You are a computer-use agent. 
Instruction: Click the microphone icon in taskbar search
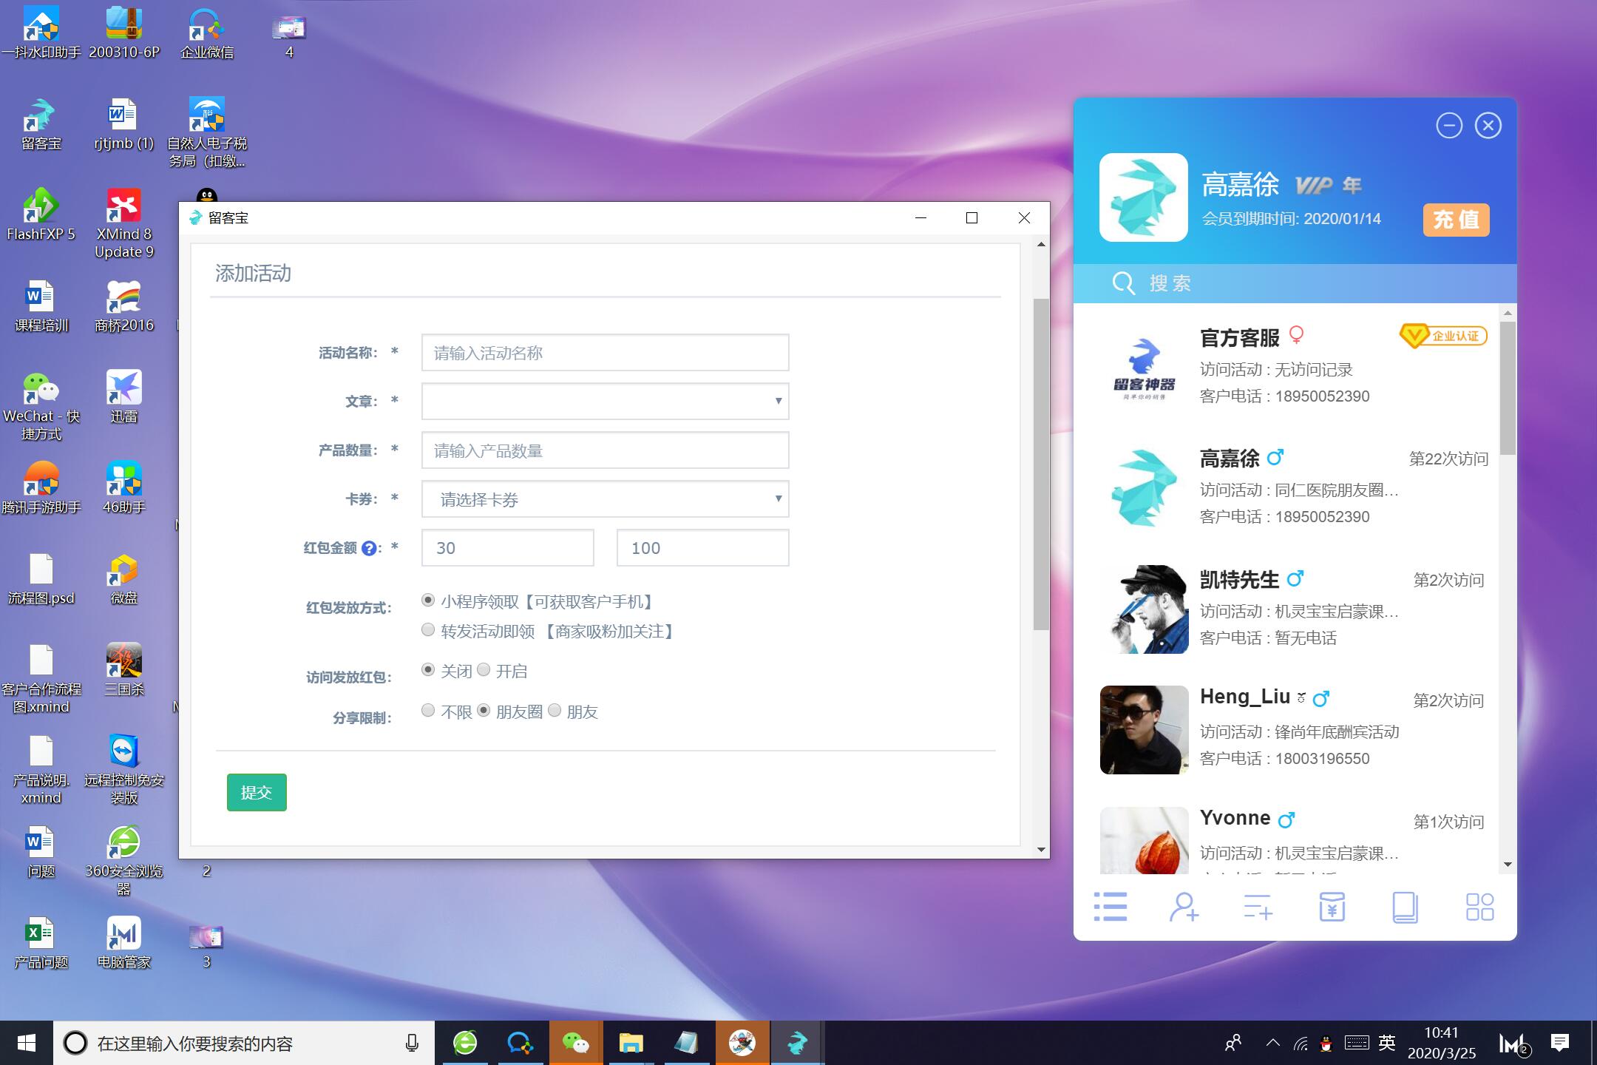(x=412, y=1043)
